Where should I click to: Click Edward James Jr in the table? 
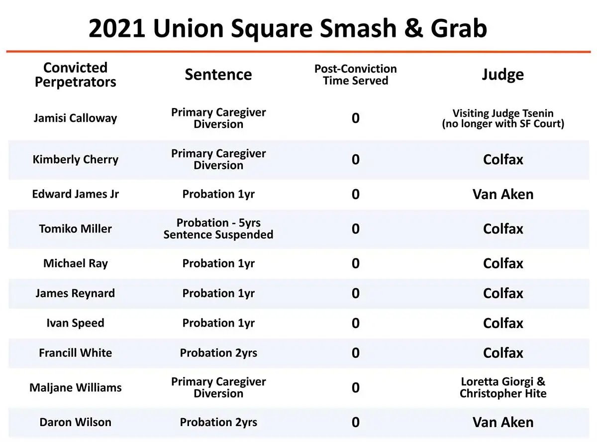click(75, 194)
